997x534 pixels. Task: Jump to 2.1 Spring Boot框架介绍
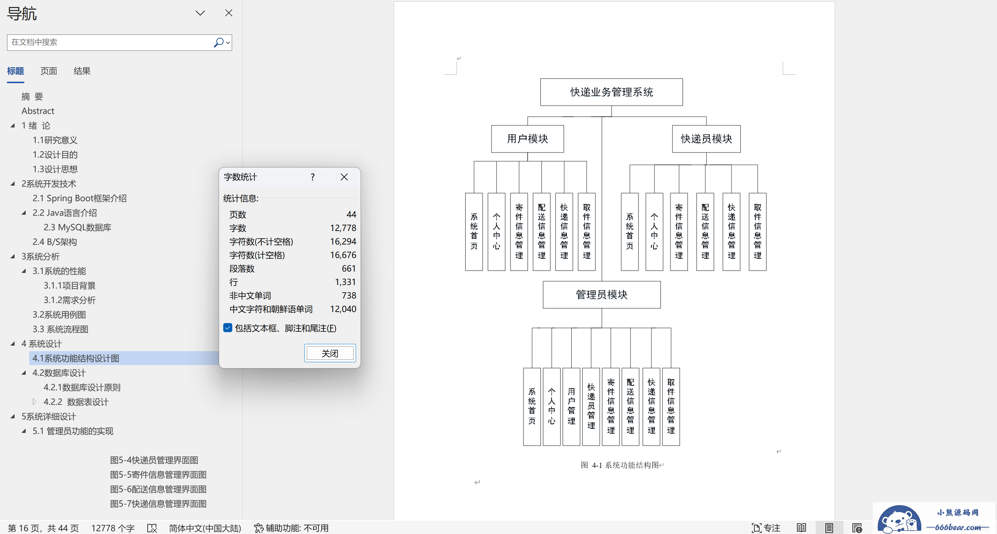[79, 198]
